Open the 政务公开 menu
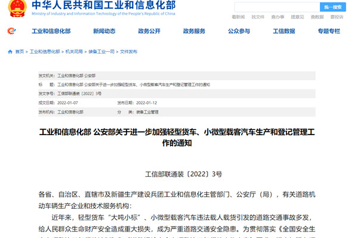 click(149, 31)
